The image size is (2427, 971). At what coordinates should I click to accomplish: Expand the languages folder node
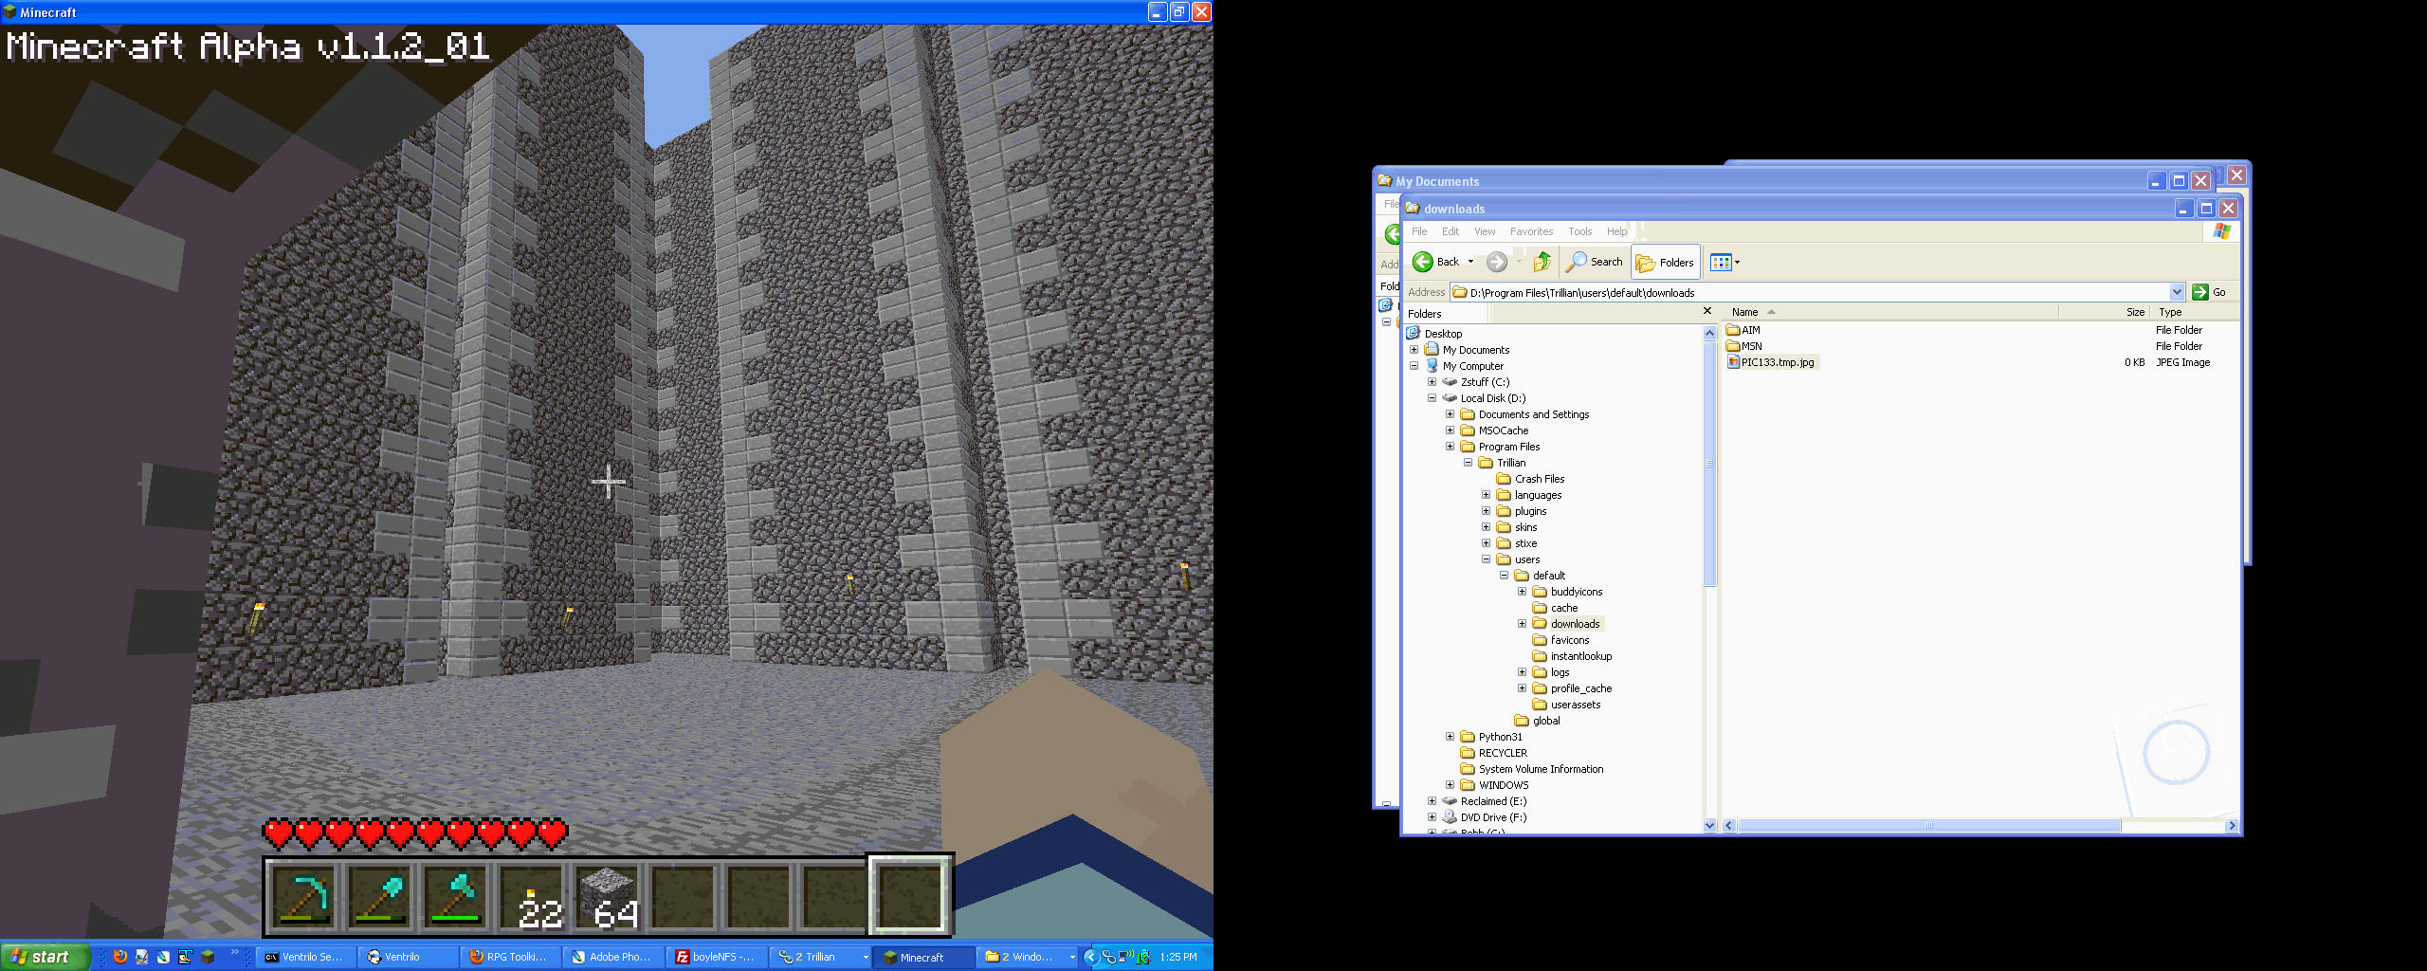1486,495
